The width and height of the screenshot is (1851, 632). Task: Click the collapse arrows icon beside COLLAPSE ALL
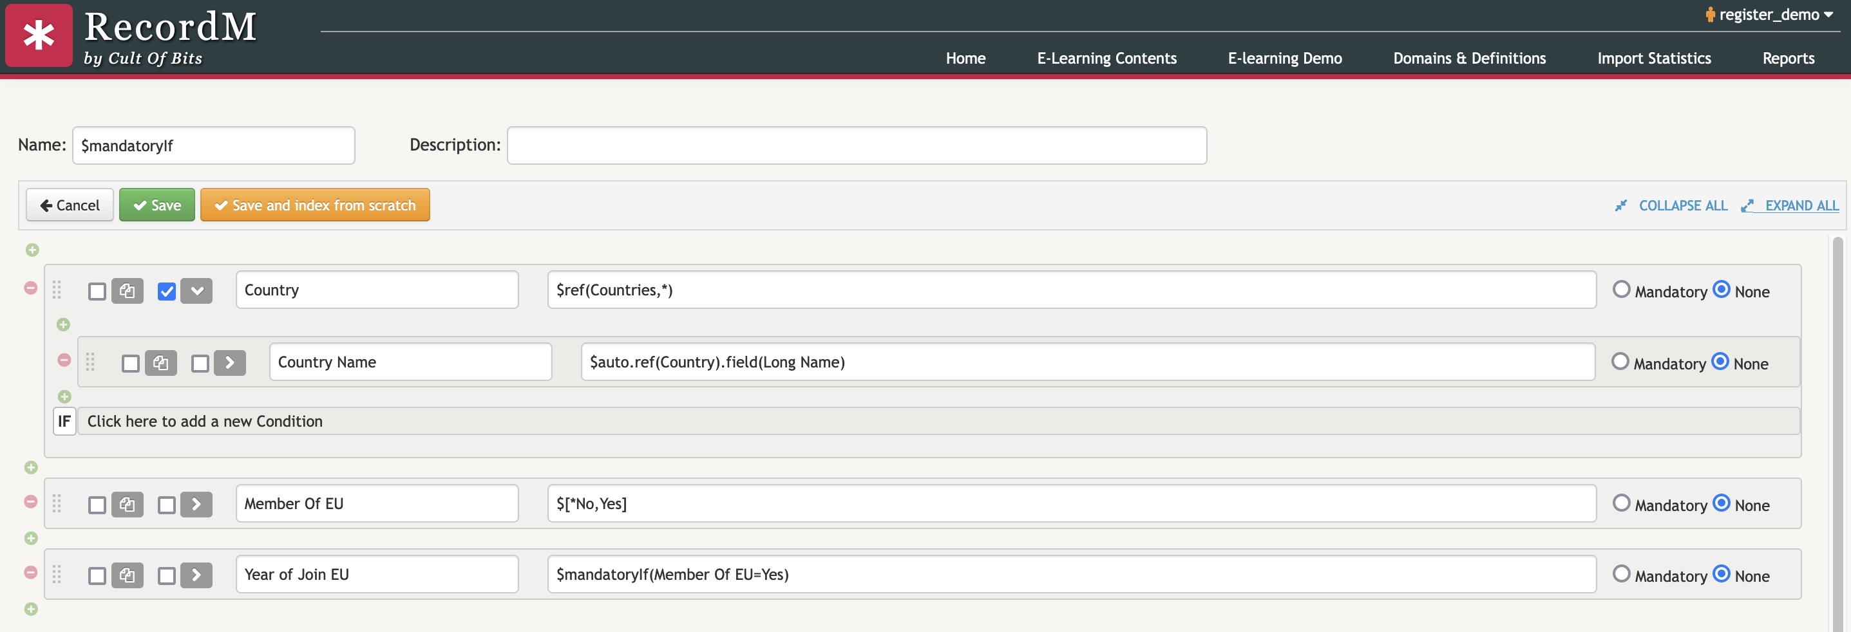coord(1621,205)
